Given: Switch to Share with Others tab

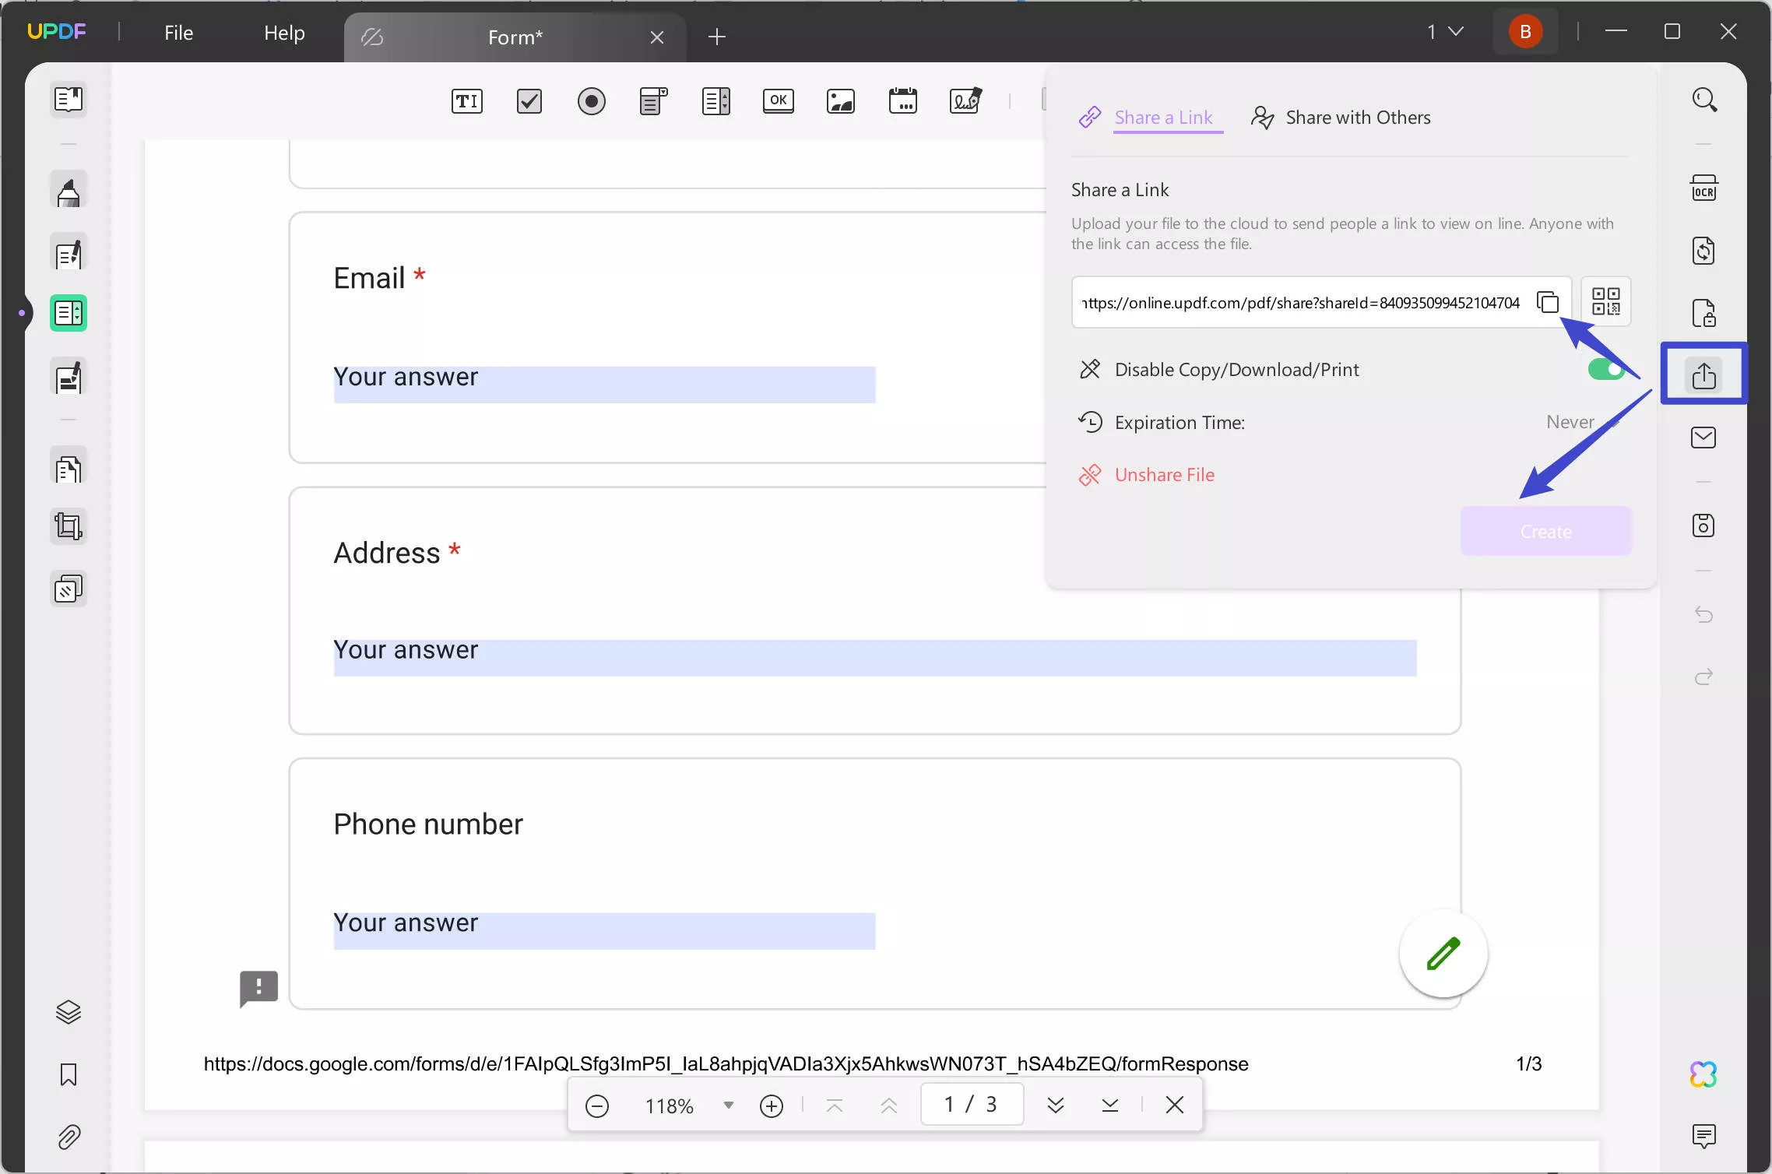Looking at the screenshot, I should 1341,118.
